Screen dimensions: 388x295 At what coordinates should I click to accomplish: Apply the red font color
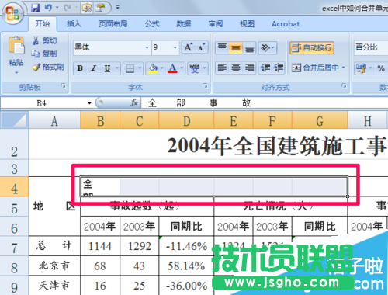pos(172,68)
